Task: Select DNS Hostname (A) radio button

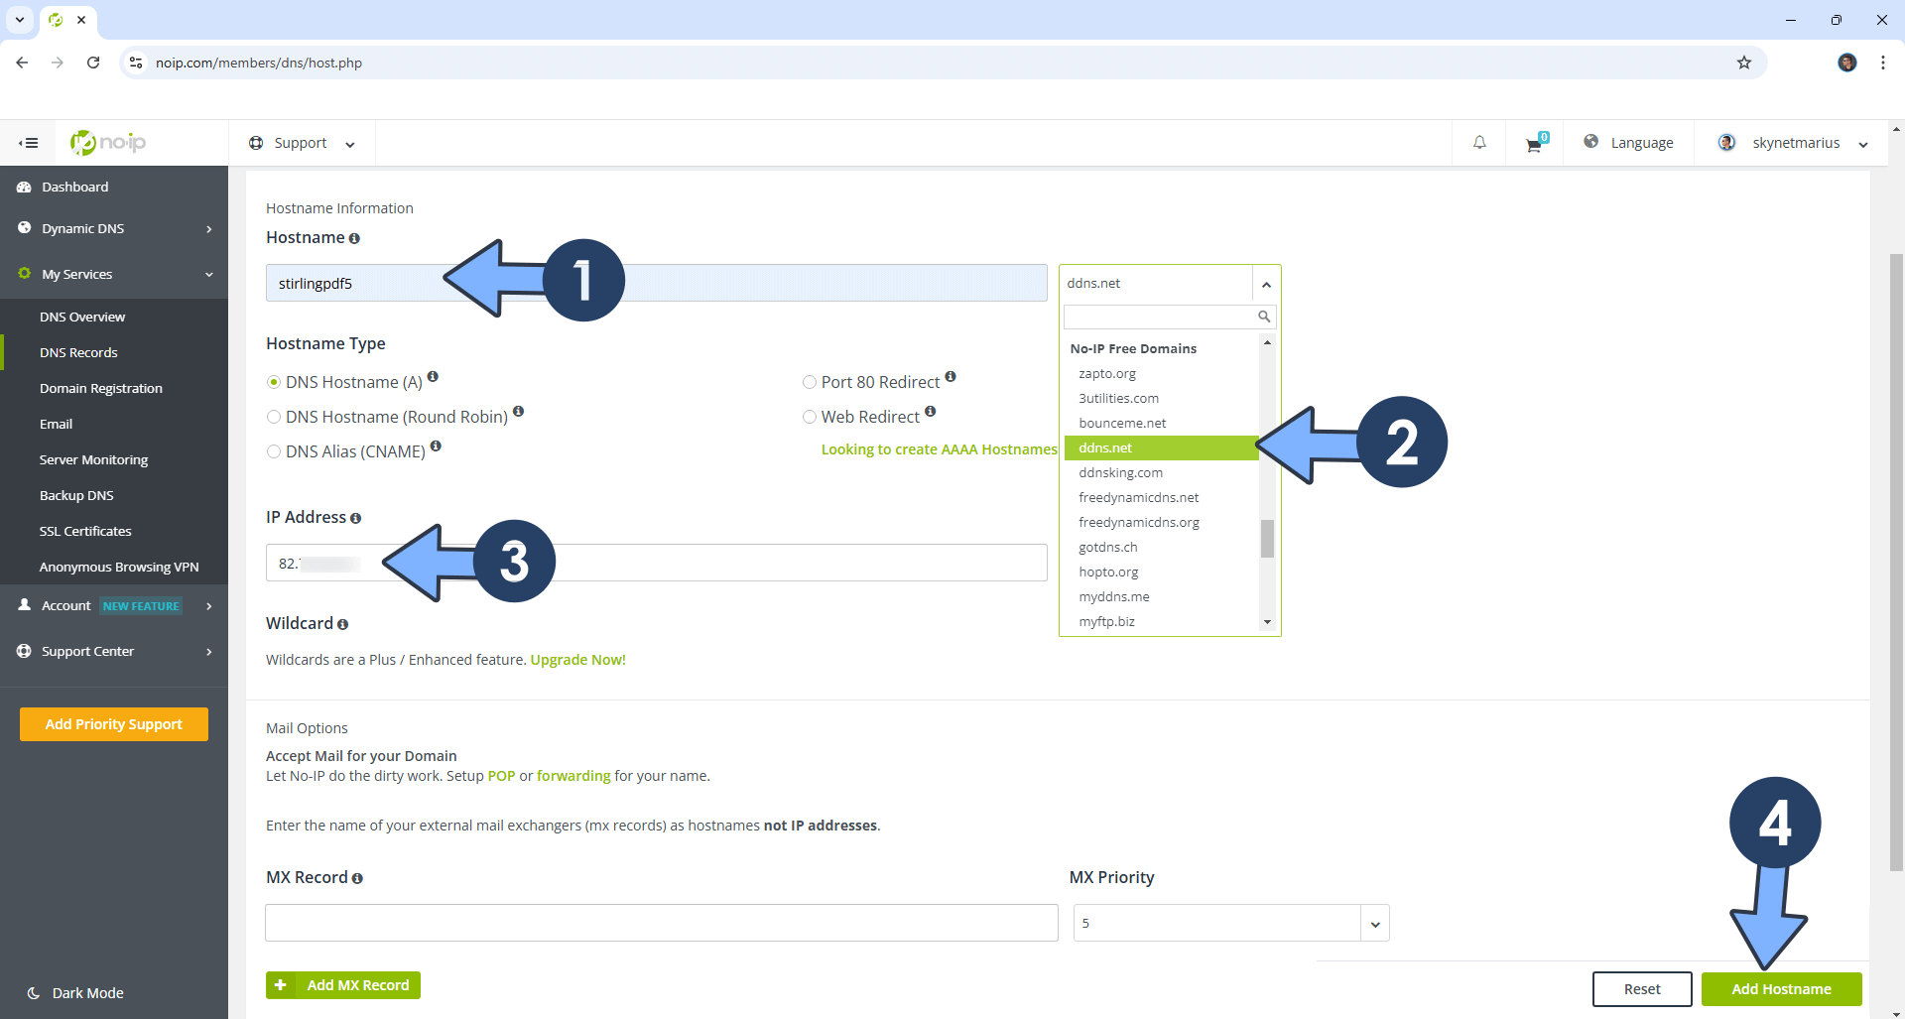Action: (274, 382)
